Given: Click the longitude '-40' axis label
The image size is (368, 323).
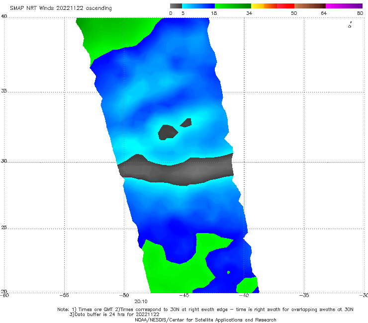Looking at the screenshot, I should [x=244, y=295].
